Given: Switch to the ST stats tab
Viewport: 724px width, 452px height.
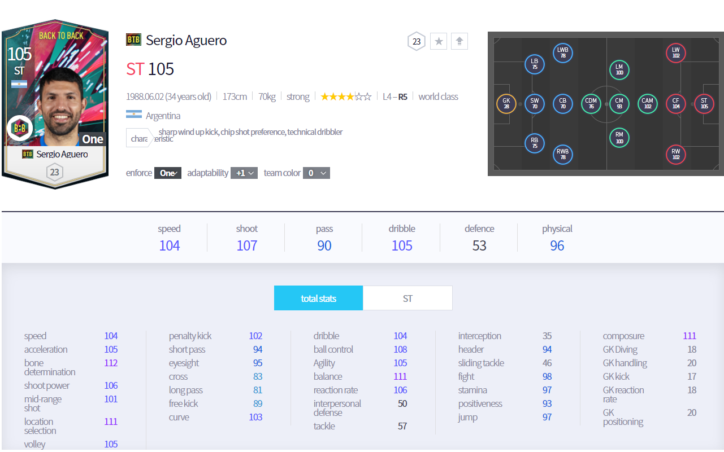Looking at the screenshot, I should pyautogui.click(x=407, y=299).
